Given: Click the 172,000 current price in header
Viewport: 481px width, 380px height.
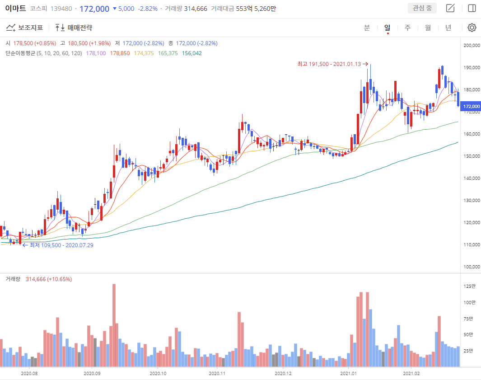Looking at the screenshot, I should pos(94,9).
